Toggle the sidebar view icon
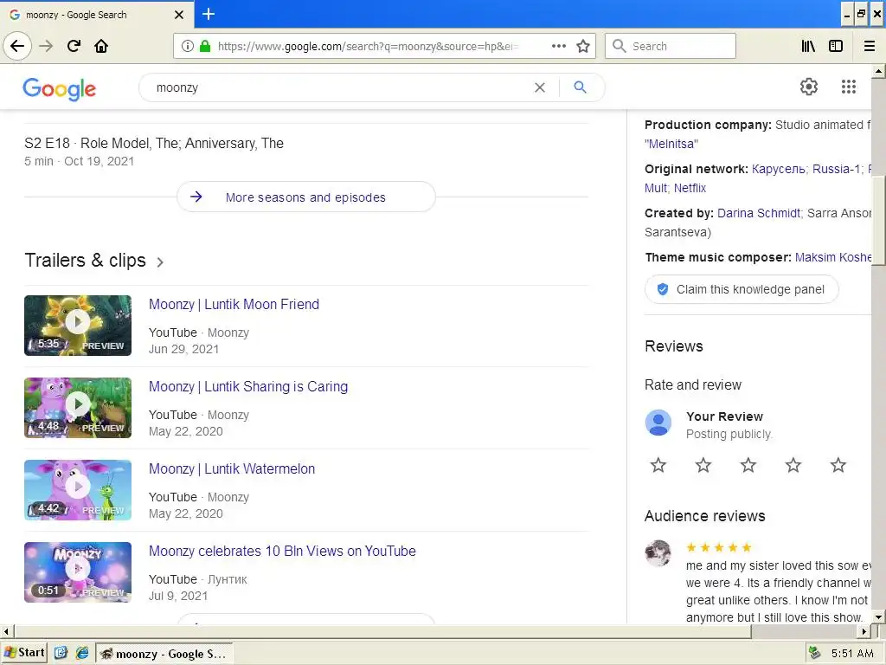The height and width of the screenshot is (665, 886). 836,46
